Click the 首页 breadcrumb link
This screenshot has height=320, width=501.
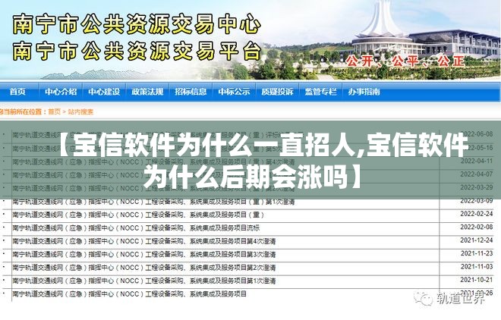pos(55,111)
